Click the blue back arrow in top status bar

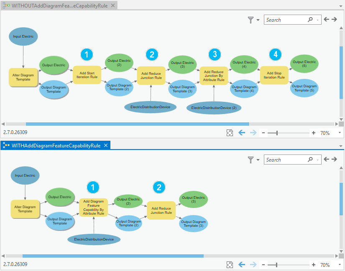tap(242, 132)
